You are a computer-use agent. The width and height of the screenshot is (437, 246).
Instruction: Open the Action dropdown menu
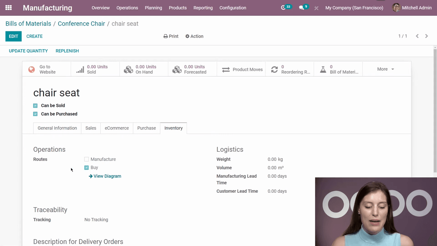194,36
